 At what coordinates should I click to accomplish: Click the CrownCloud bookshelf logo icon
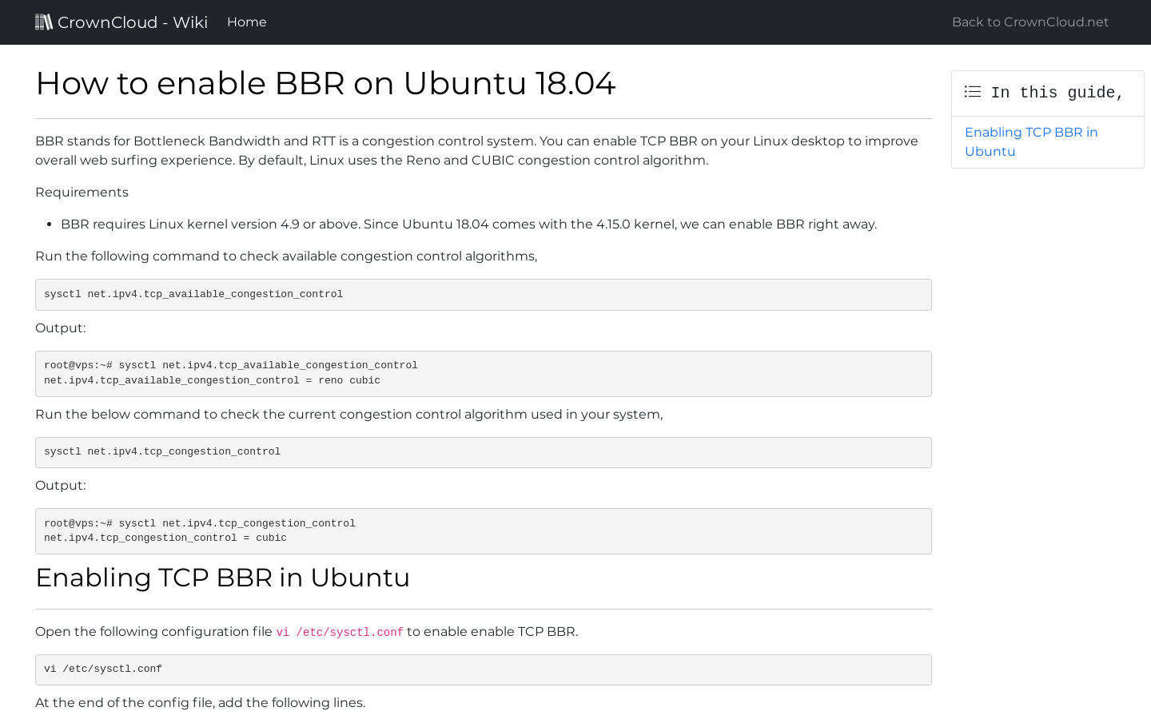[43, 22]
